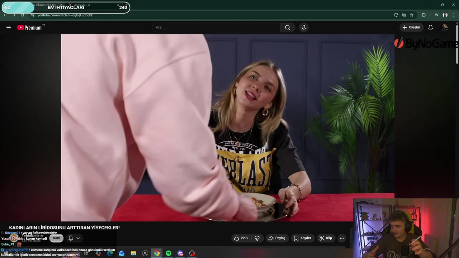Dislike the video with thumbs down
The width and height of the screenshot is (459, 258).
coord(257,238)
